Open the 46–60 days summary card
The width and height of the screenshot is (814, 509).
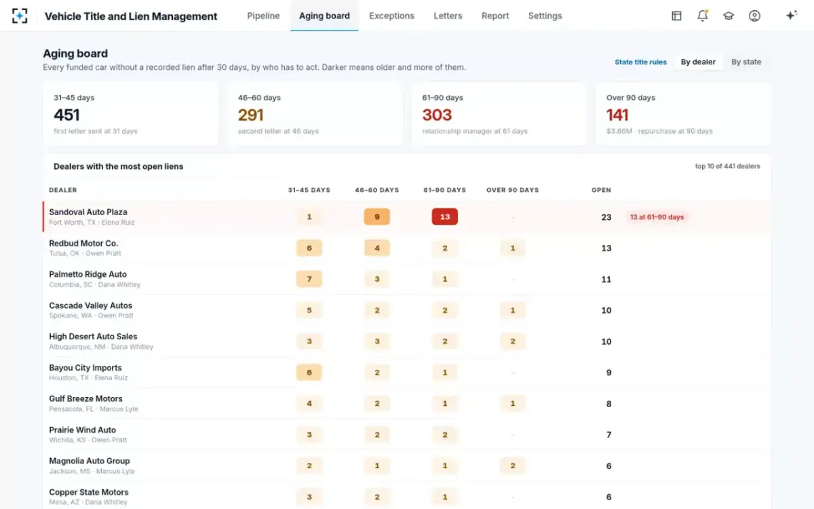click(315, 114)
